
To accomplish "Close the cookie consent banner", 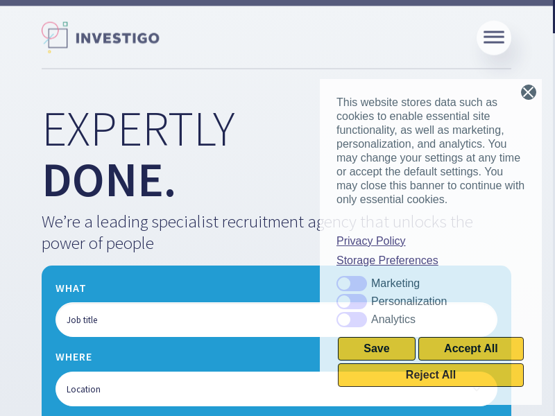I will (529, 92).
